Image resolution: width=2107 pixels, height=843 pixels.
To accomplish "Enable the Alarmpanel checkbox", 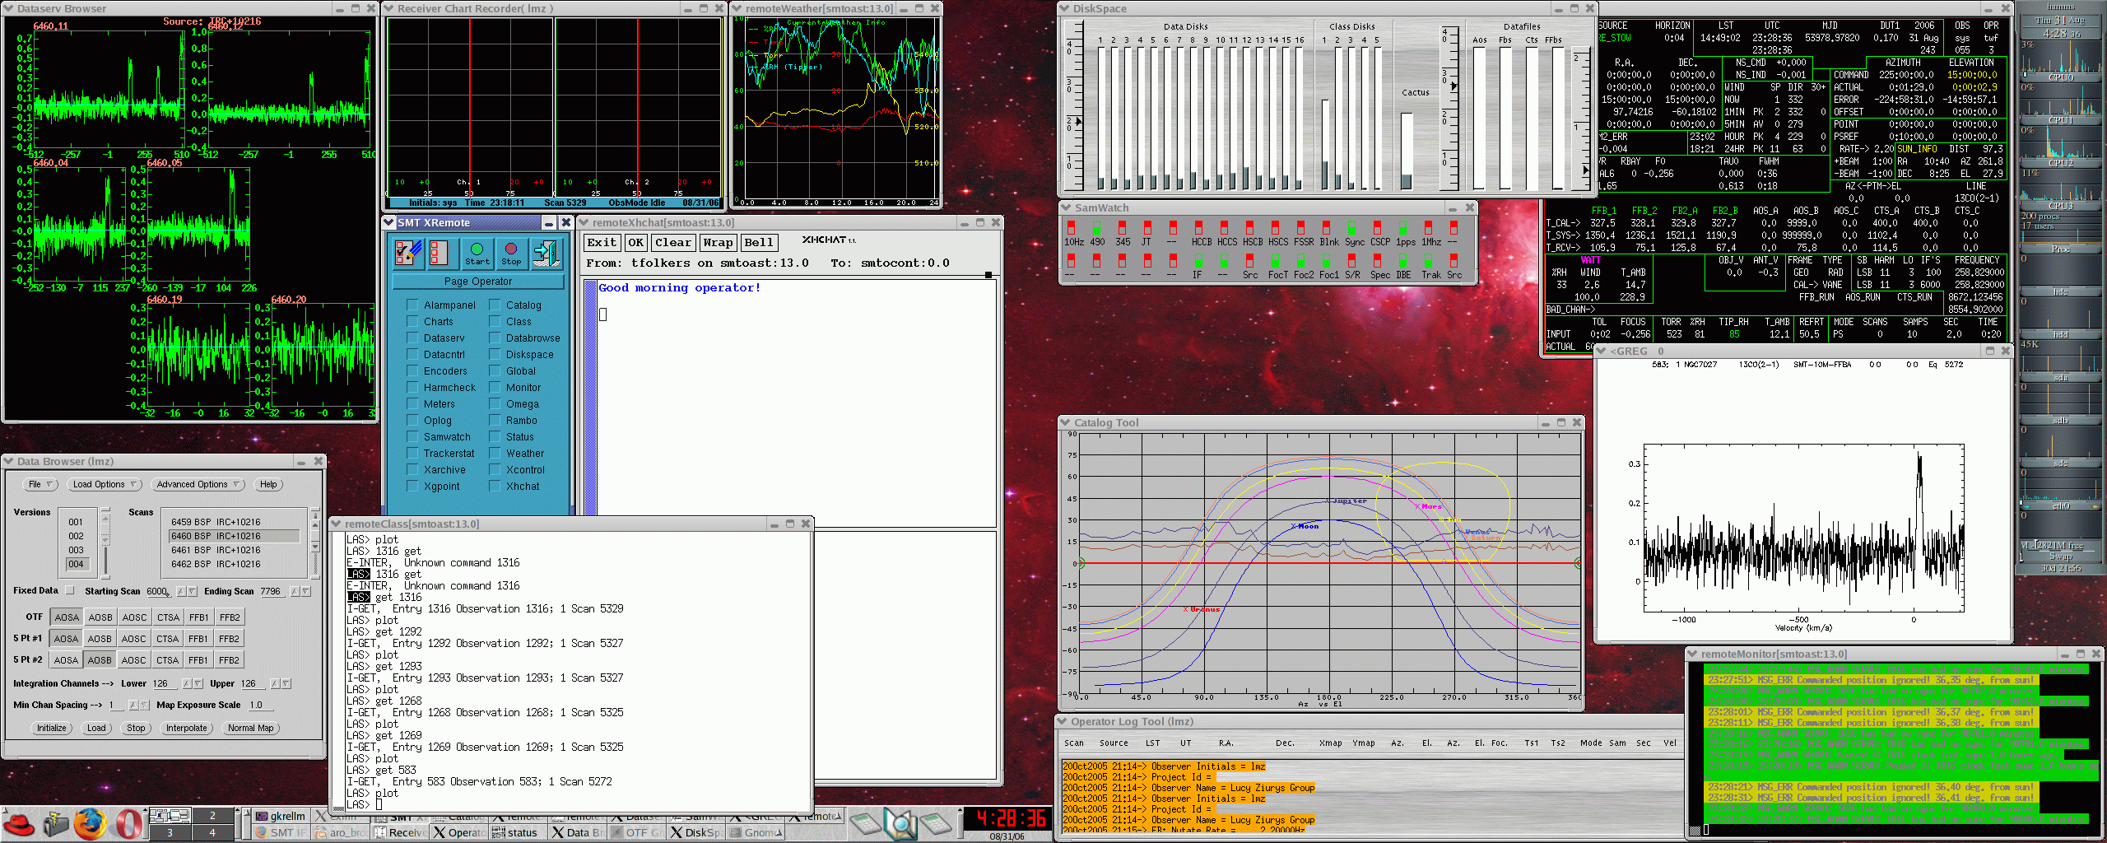I will (412, 305).
